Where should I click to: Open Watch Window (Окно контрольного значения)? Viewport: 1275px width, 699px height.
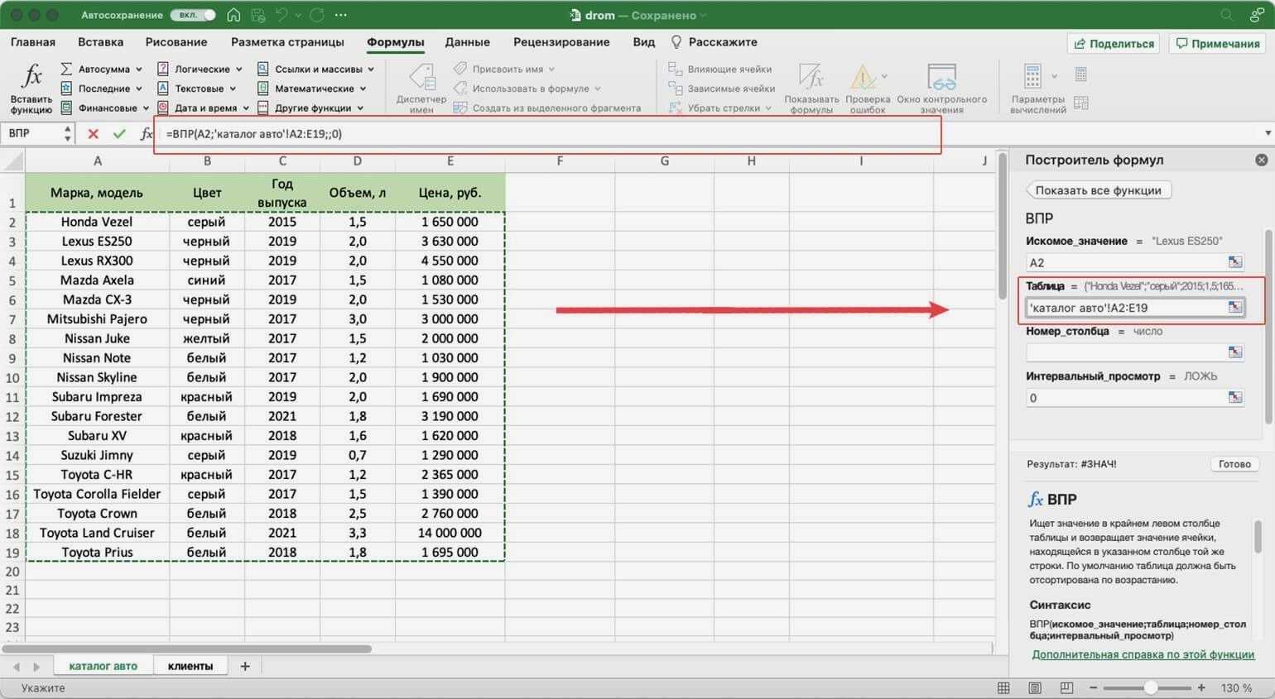point(941,87)
